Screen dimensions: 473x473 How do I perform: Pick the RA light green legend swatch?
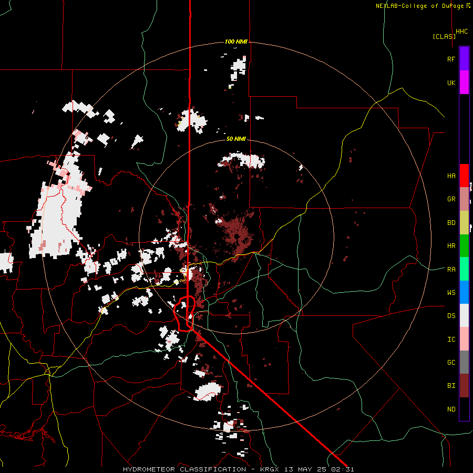tap(464, 269)
